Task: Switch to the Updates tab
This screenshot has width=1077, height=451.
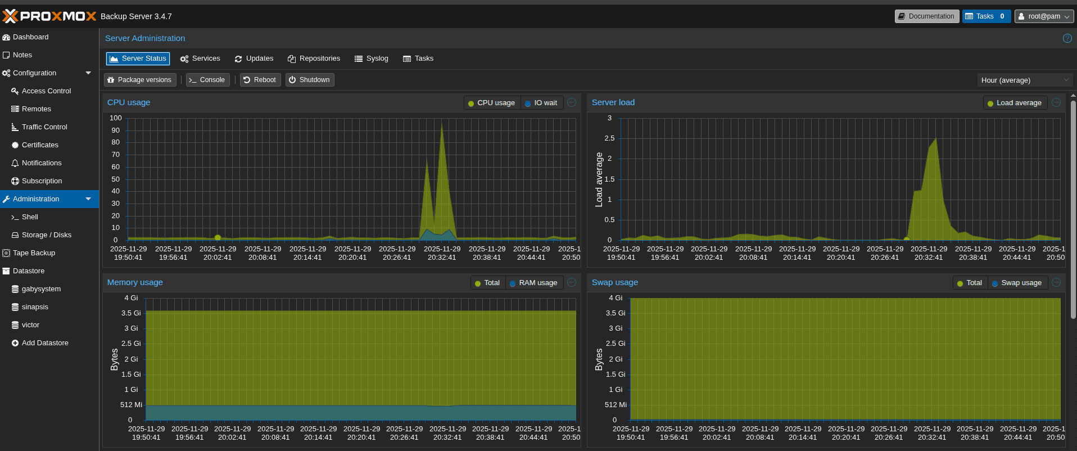Action: tap(254, 58)
